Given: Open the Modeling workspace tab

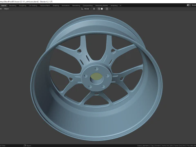Looking at the screenshot, I should point(13,6).
